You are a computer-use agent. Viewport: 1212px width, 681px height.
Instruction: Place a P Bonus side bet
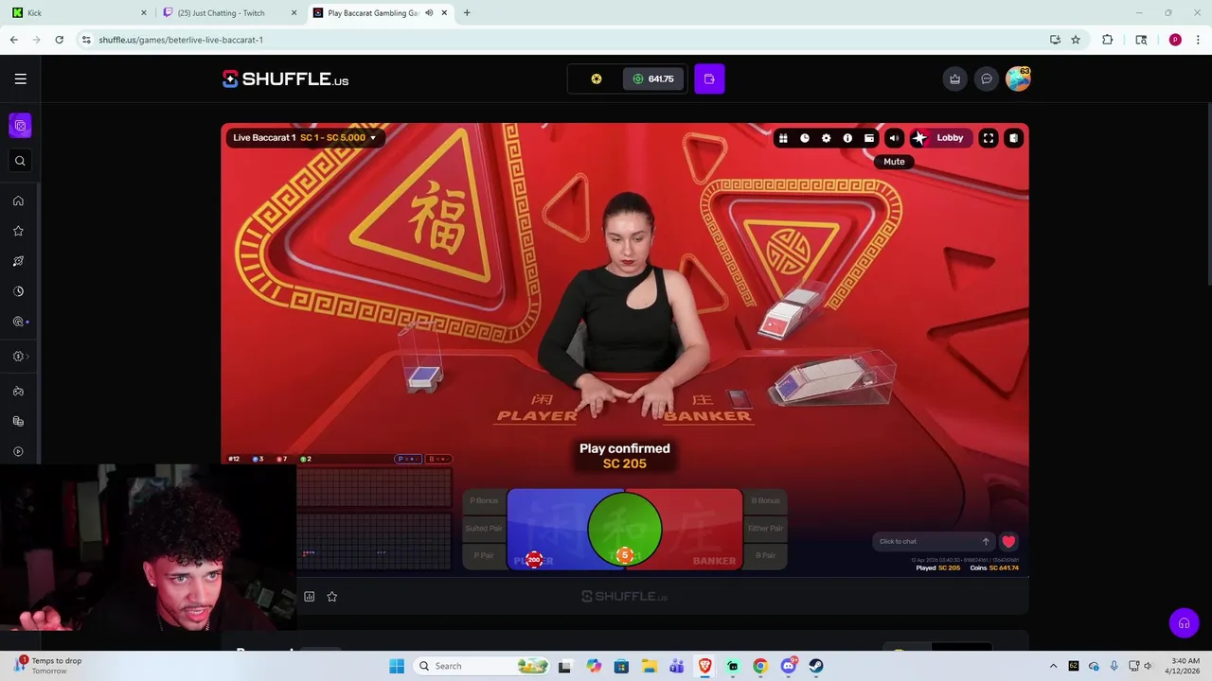(484, 501)
